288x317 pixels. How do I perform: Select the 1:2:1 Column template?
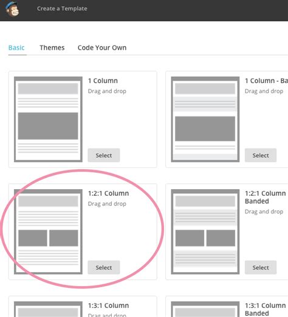(x=104, y=267)
